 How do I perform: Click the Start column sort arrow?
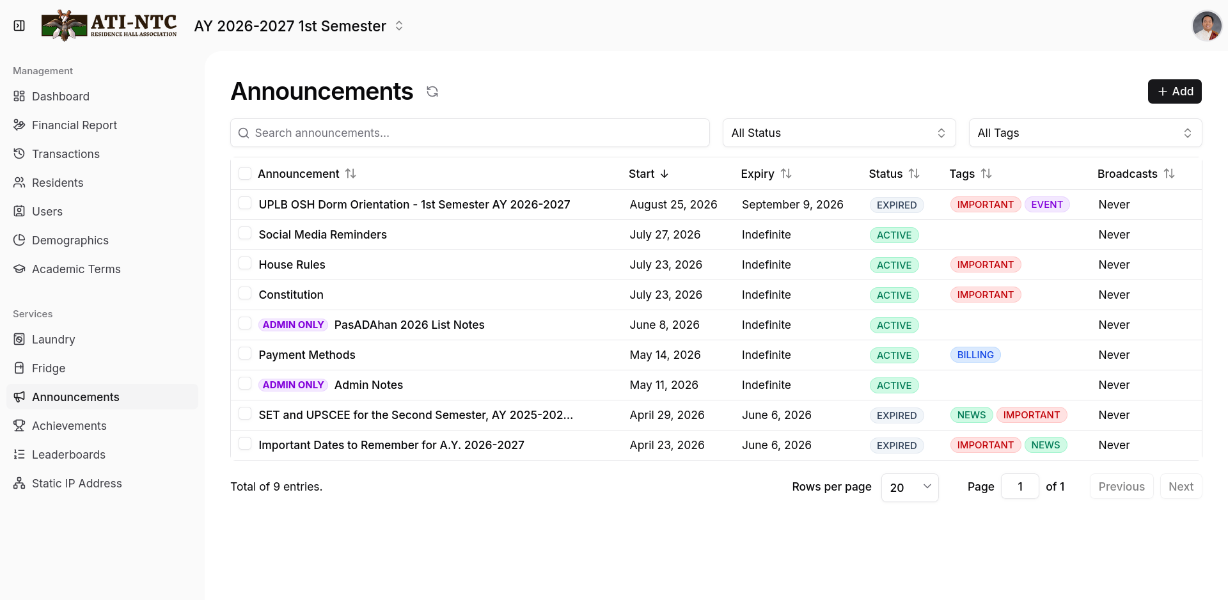click(x=665, y=173)
